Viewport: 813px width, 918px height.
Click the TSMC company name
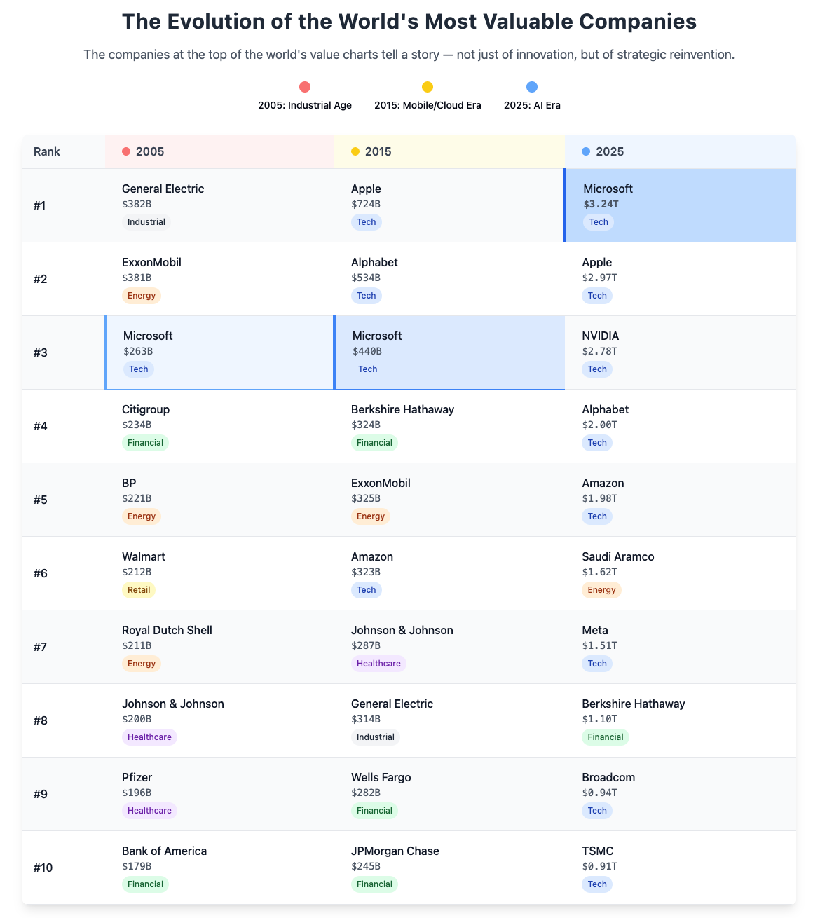click(598, 851)
